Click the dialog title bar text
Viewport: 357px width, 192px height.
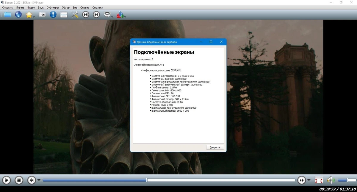point(157,42)
